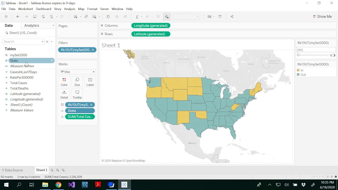Viewport: 338px width, 190px height.
Task: Click the Share workbook icon
Action: click(x=232, y=17)
